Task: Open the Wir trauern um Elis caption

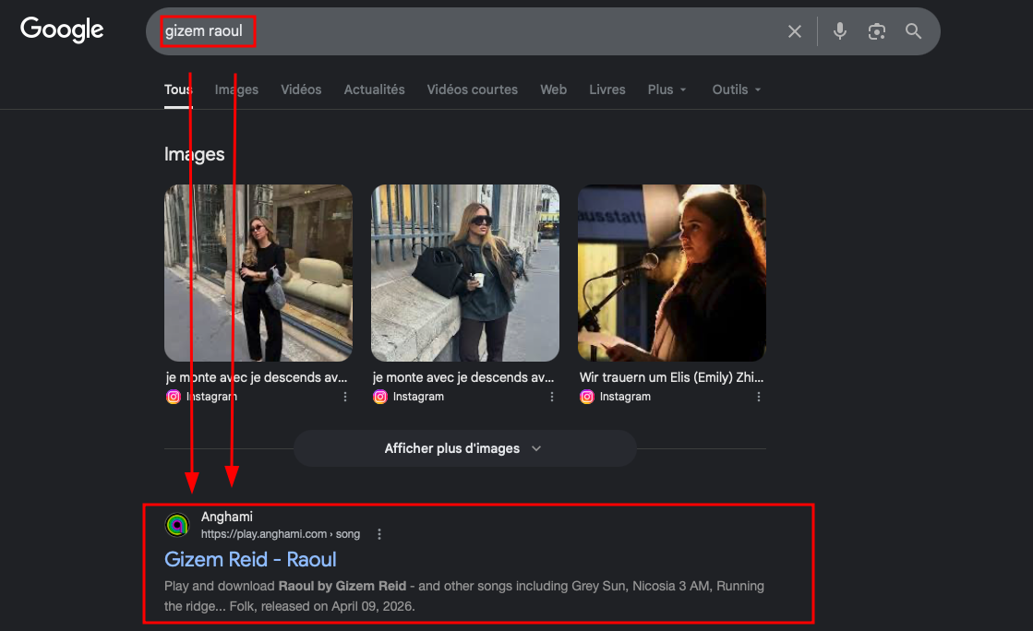Action: [x=671, y=377]
